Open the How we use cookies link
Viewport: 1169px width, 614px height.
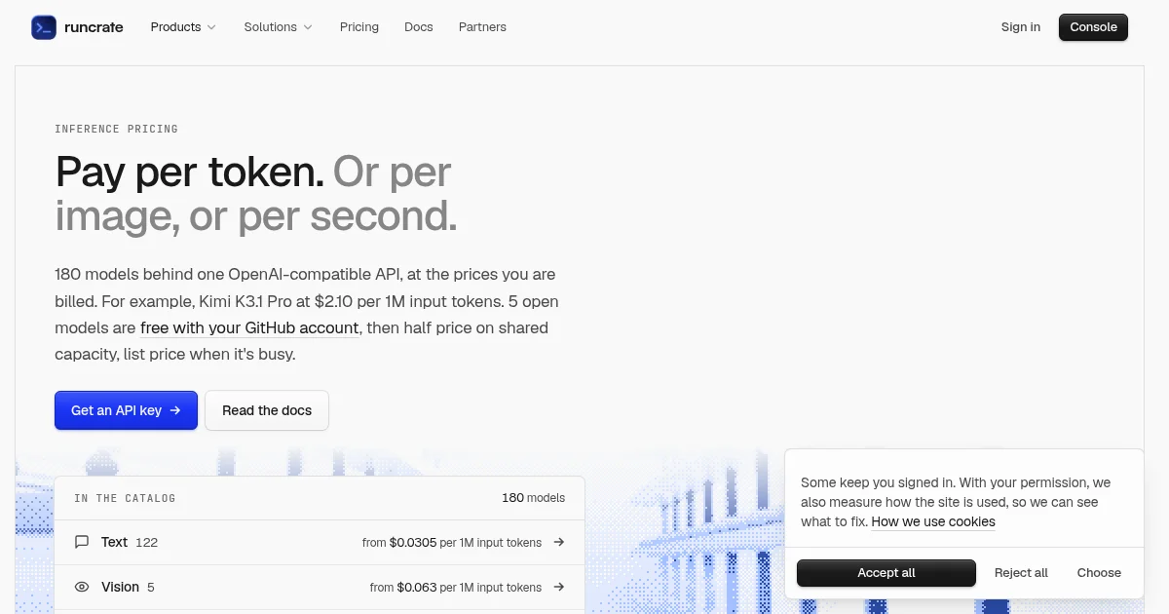pyautogui.click(x=933, y=521)
